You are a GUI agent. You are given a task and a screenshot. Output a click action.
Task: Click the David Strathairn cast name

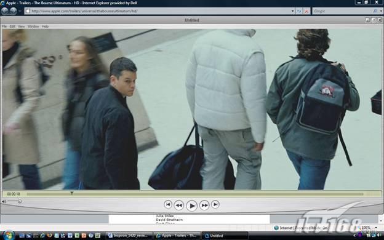pos(169,220)
